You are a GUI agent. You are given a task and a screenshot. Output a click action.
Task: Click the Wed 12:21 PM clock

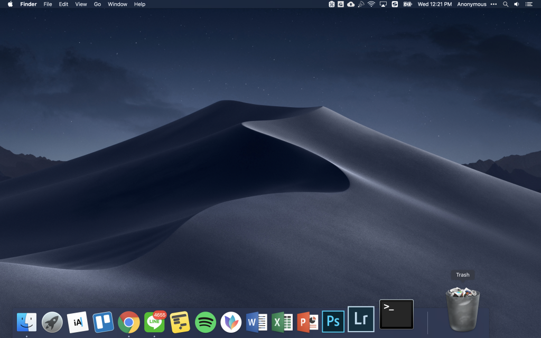pos(435,4)
